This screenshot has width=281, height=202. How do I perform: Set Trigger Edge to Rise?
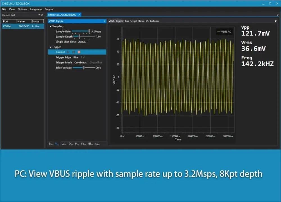tap(76, 57)
